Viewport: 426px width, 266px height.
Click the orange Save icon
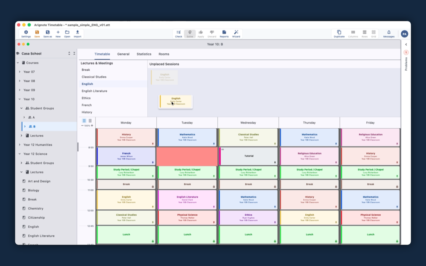click(37, 32)
